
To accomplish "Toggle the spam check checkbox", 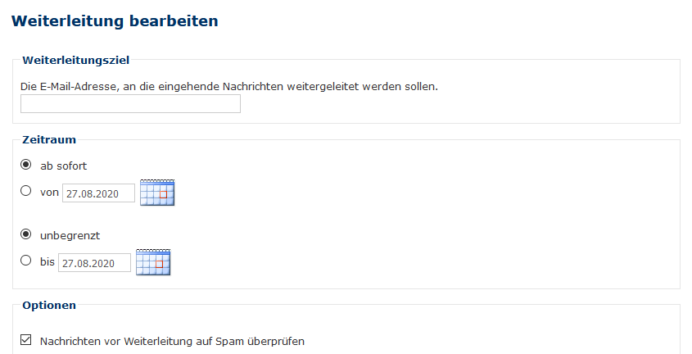I will [x=26, y=340].
